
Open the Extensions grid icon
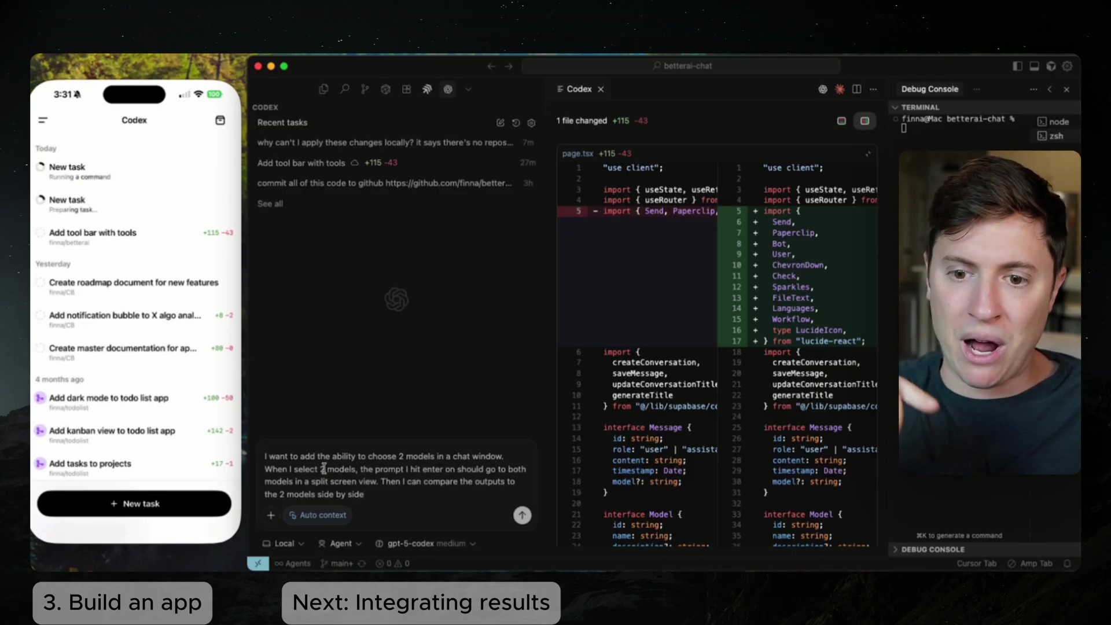coord(407,89)
